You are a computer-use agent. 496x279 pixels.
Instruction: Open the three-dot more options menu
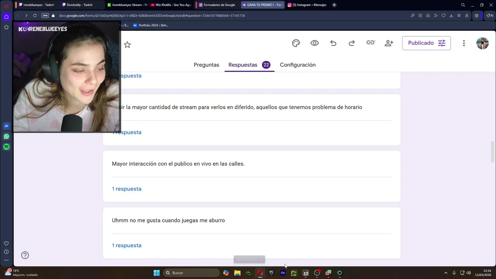click(464, 43)
